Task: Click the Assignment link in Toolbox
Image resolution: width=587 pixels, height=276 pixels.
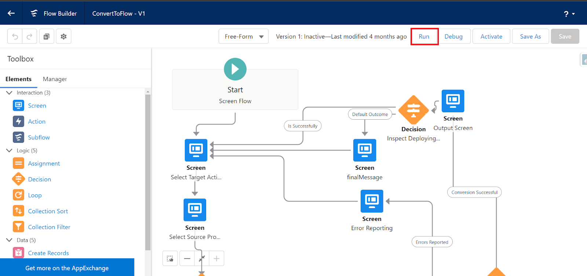Action: (44, 163)
